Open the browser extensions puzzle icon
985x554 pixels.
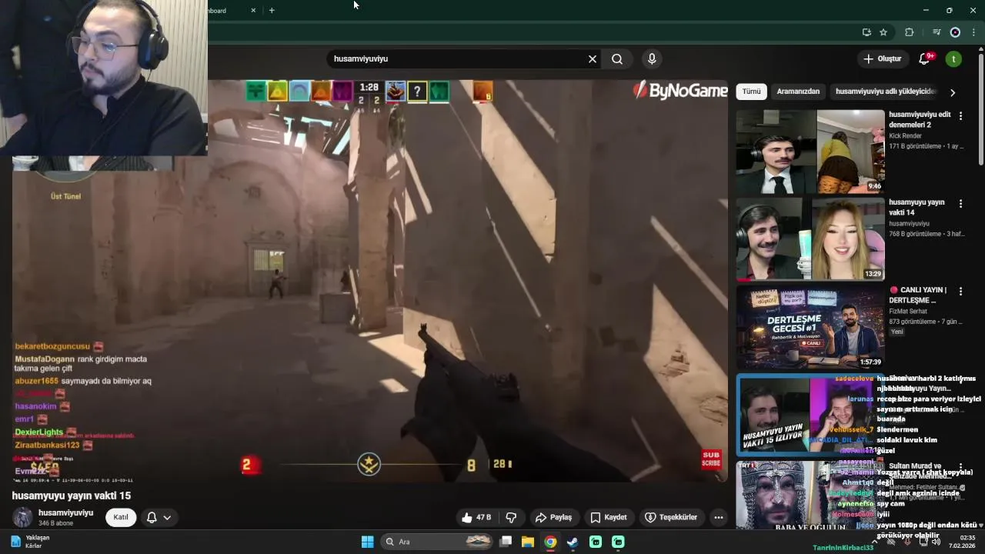coord(910,32)
